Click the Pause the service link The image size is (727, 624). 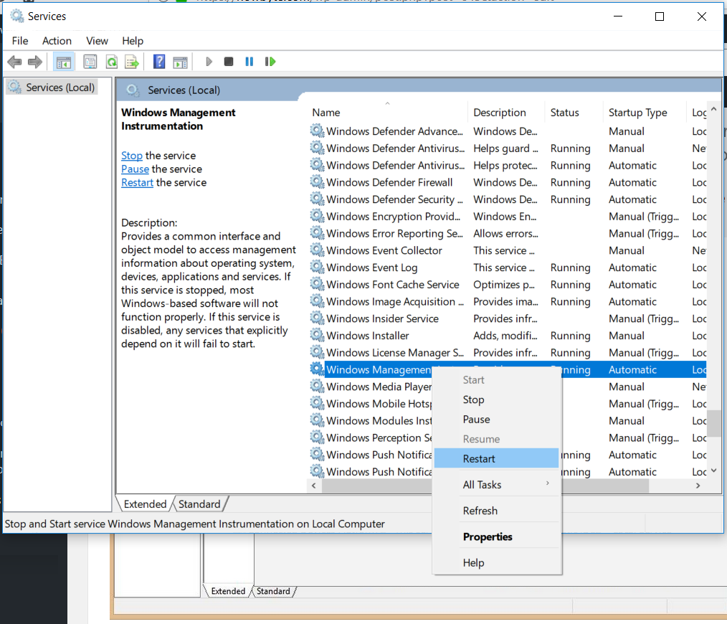tap(135, 169)
